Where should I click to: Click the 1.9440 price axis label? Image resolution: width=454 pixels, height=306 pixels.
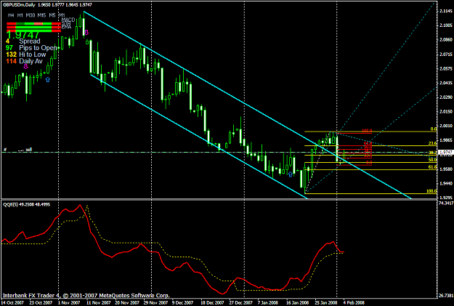[x=446, y=183]
